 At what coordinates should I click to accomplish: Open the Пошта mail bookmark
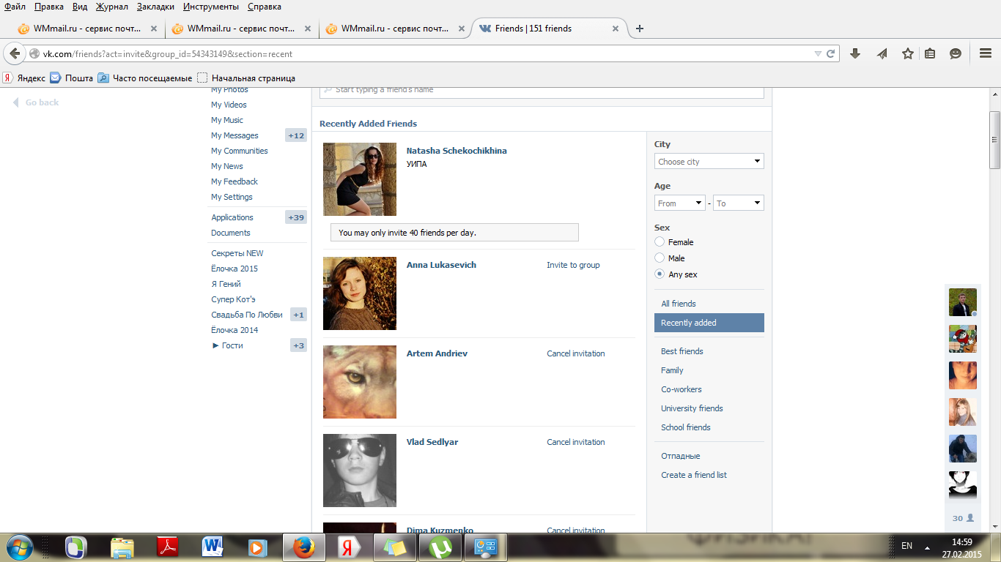pyautogui.click(x=72, y=78)
